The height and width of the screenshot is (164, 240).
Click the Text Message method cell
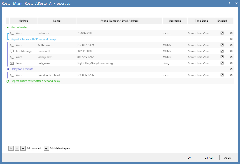(24, 51)
